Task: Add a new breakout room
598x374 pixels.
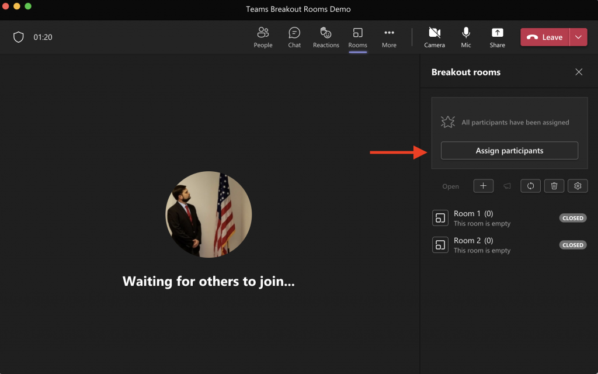Action: point(483,186)
